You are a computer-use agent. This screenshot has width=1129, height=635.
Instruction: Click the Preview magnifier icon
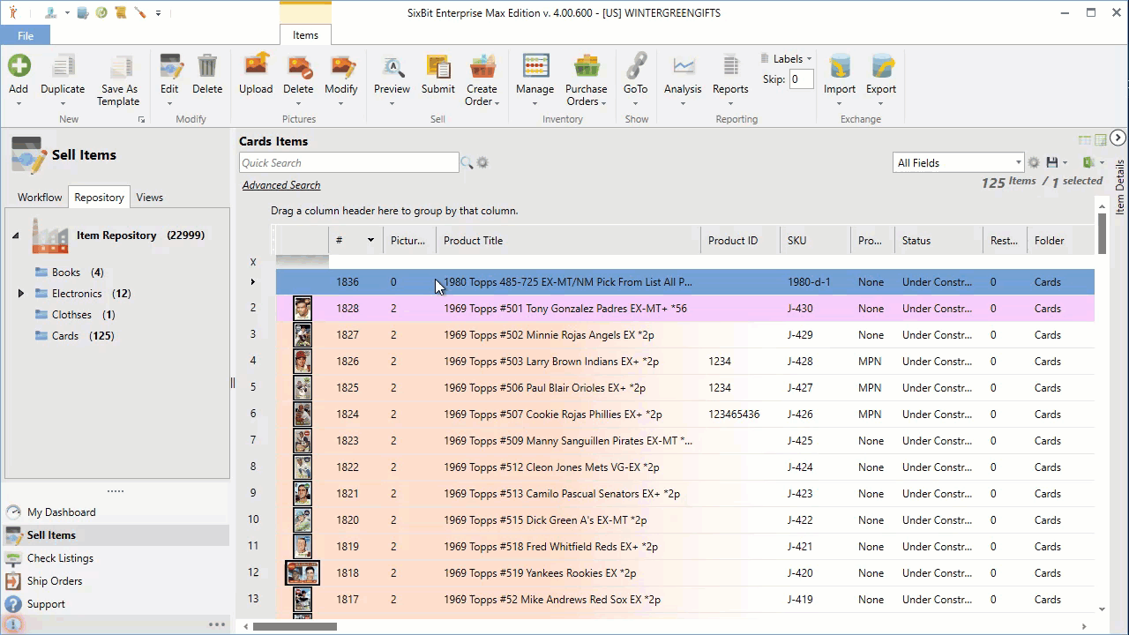pyautogui.click(x=393, y=66)
